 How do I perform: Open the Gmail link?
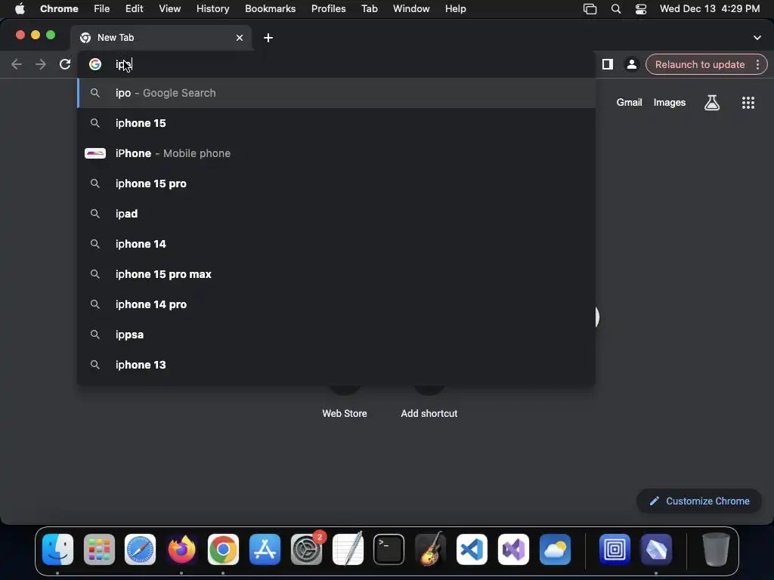coord(629,103)
